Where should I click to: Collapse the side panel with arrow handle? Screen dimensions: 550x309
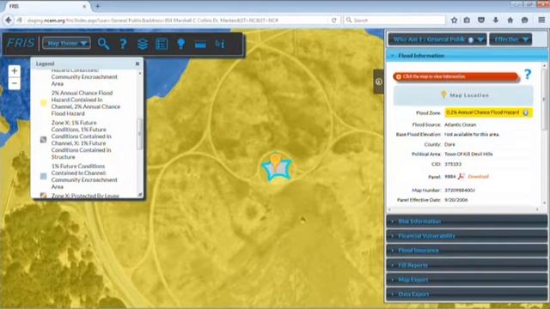tap(378, 82)
